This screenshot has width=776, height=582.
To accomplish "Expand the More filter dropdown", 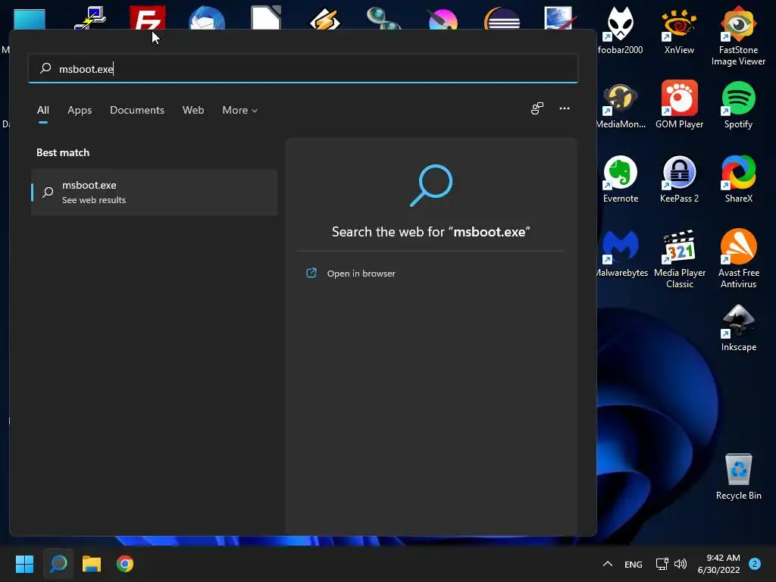I will click(x=240, y=110).
